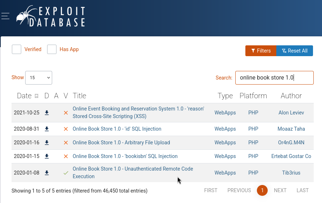Open Online Book Store Arbitrary File Upload
Screen dimensions: 322x203
pos(121,143)
